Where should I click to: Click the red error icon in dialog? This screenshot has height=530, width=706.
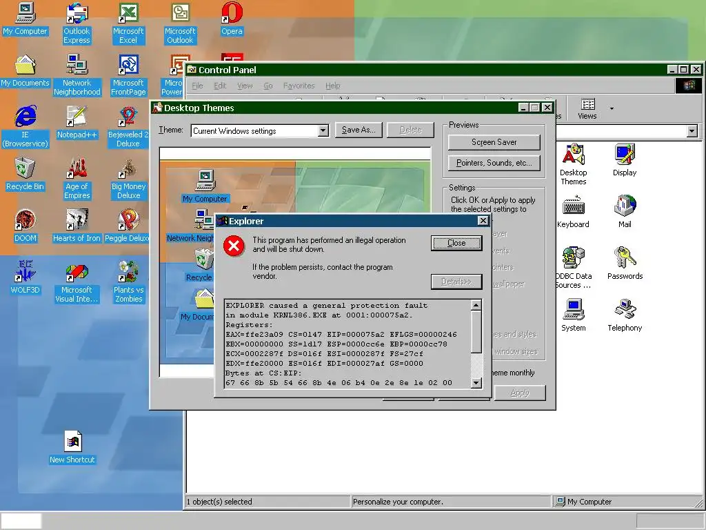coord(234,246)
